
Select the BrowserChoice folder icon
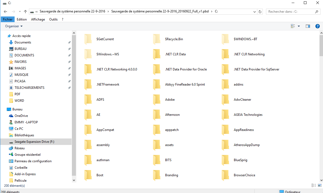click(x=225, y=175)
